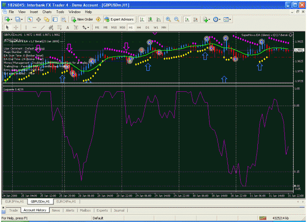Switch to the EURJPYm,H1 chart tab
The height and width of the screenshot is (222, 307).
(14, 201)
